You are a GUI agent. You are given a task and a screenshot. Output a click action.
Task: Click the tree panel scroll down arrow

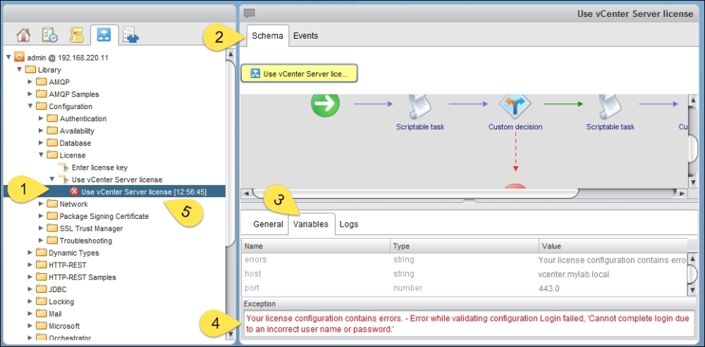click(230, 334)
